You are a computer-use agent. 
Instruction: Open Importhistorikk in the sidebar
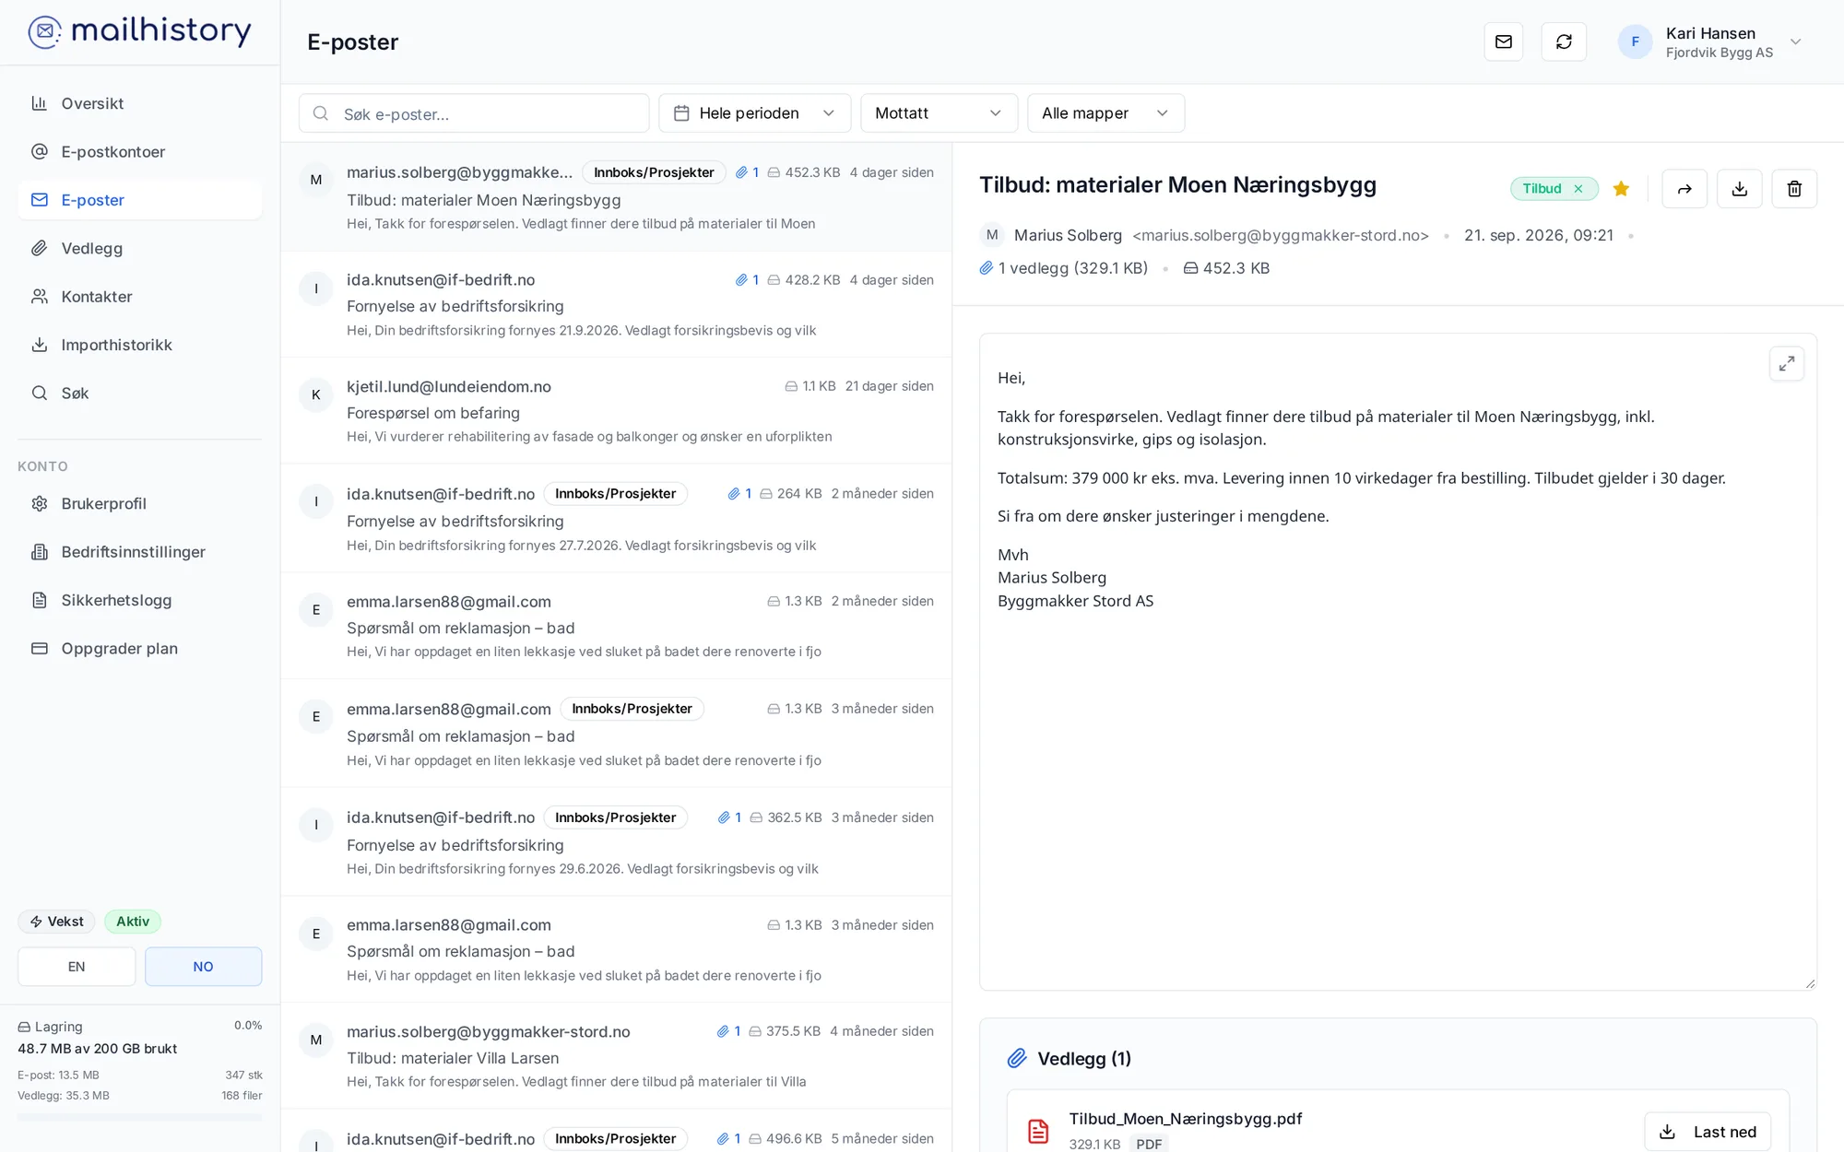point(140,345)
